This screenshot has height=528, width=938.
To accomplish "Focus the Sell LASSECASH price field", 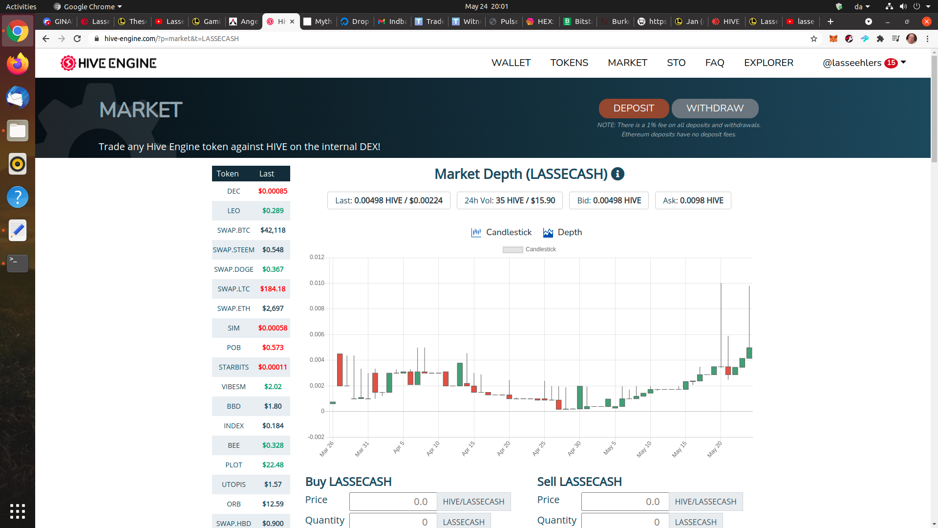I will [625, 502].
